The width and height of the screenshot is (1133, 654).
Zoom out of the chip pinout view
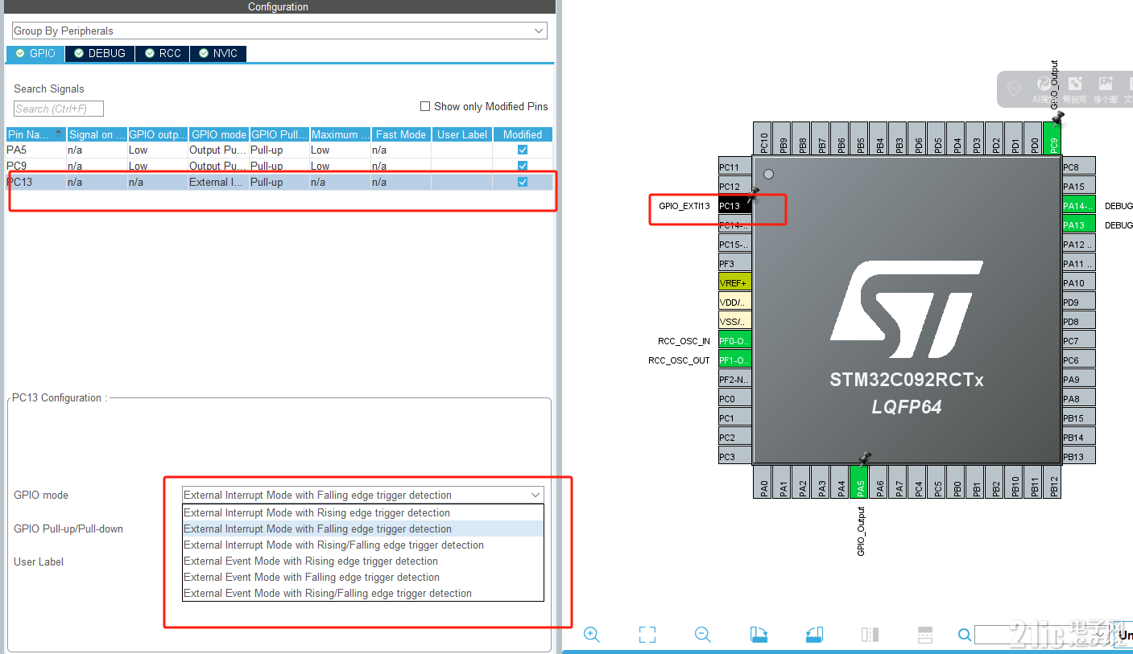point(703,635)
